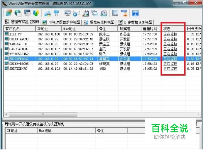Click Mac地址 header in unmonitored machines list
Image resolution: width=203 pixels, height=150 pixels.
[66, 131]
